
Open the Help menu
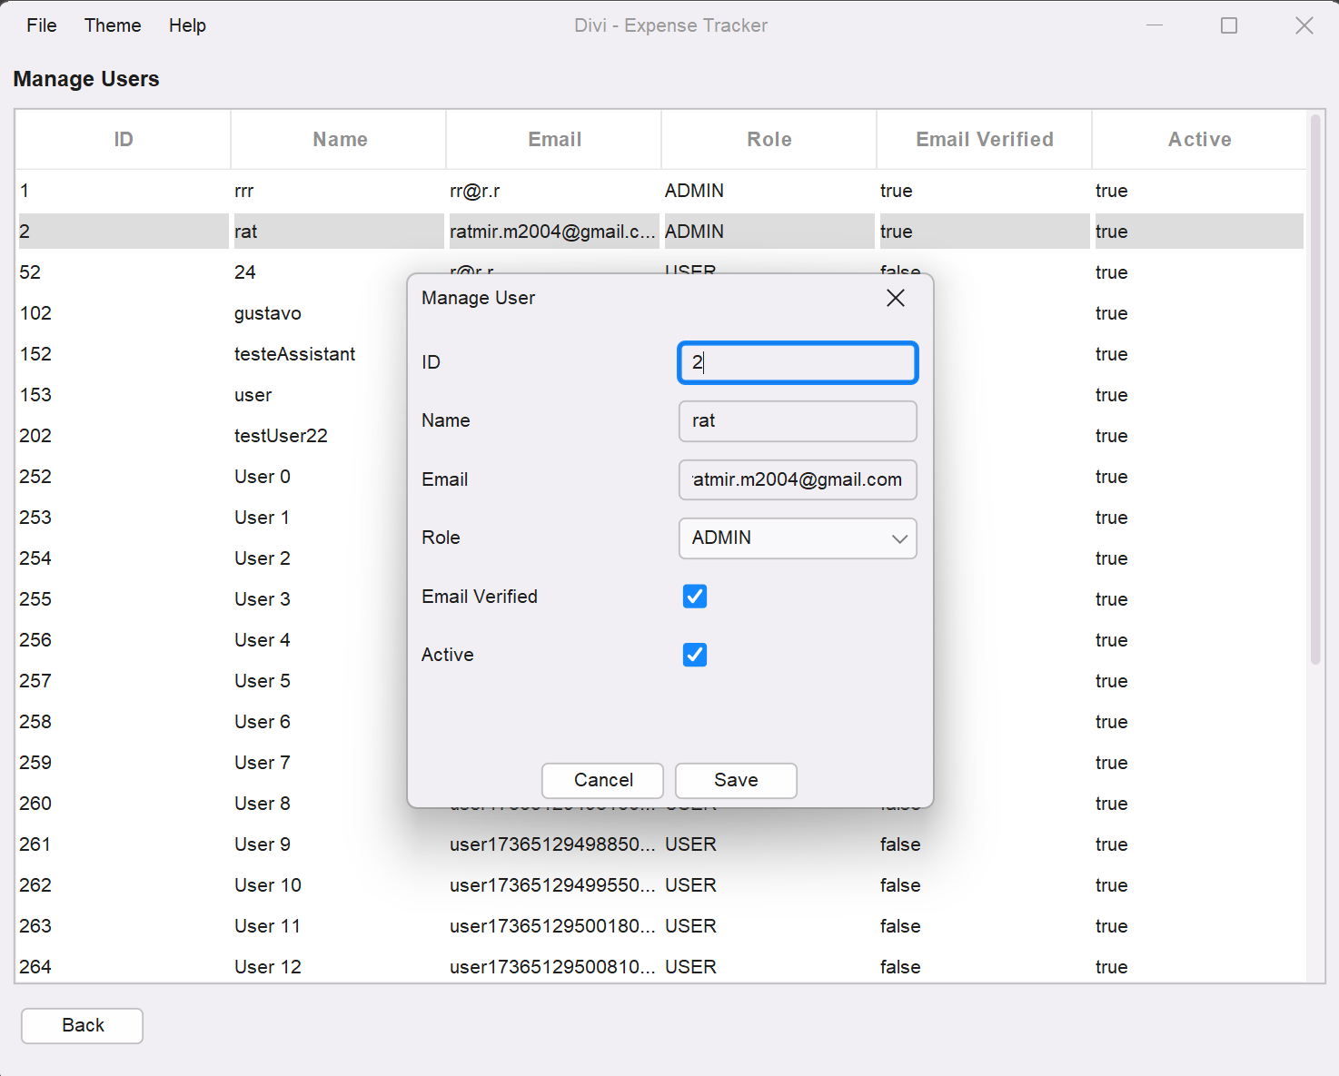pyautogui.click(x=187, y=25)
